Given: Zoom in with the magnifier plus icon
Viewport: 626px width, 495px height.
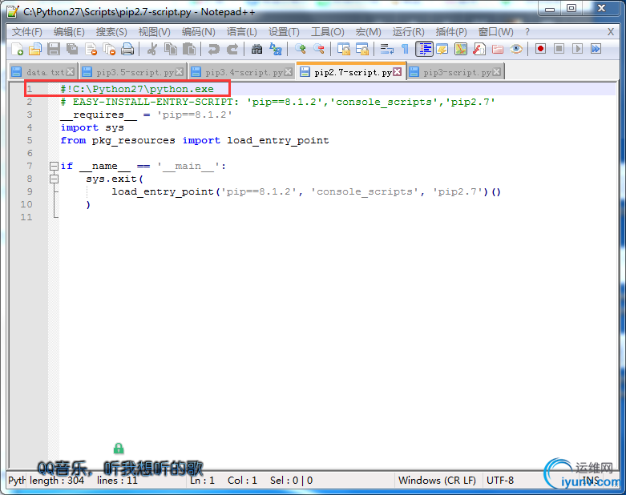Looking at the screenshot, I should (301, 49).
